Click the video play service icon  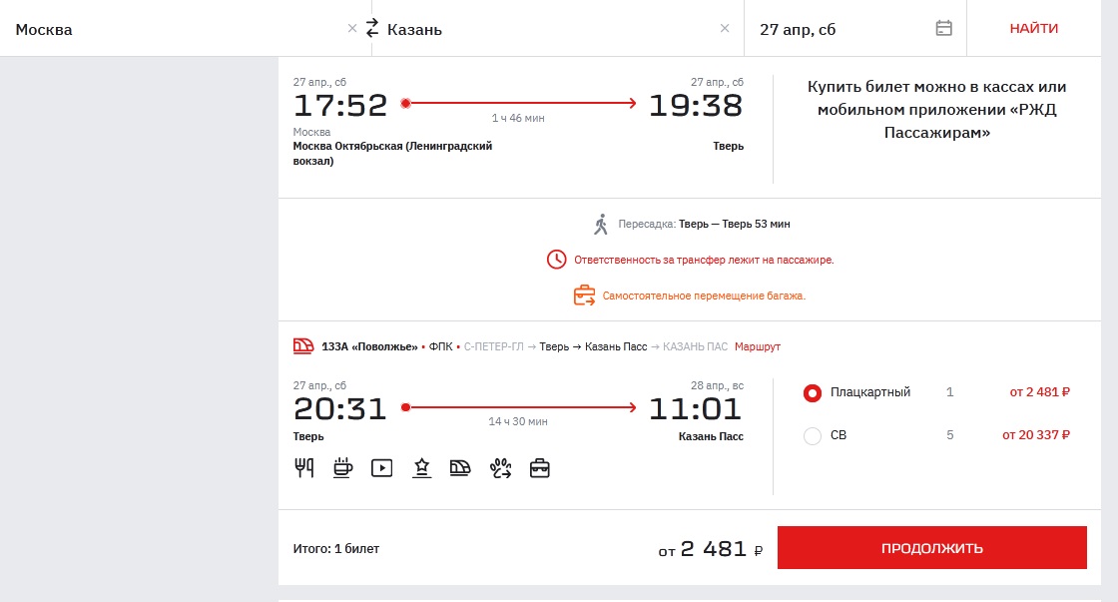(381, 467)
